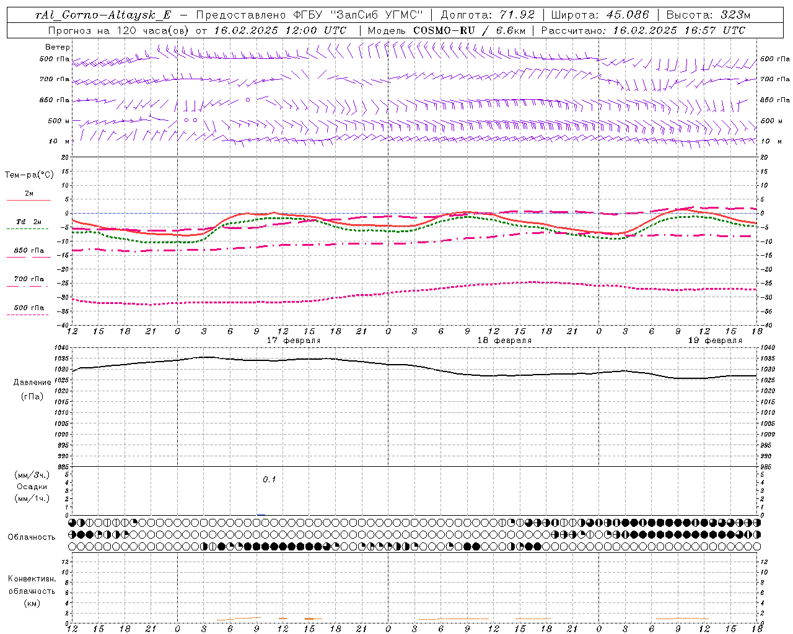Click the 700 гПа label left of wind barbs
793x634 pixels.
coord(55,79)
